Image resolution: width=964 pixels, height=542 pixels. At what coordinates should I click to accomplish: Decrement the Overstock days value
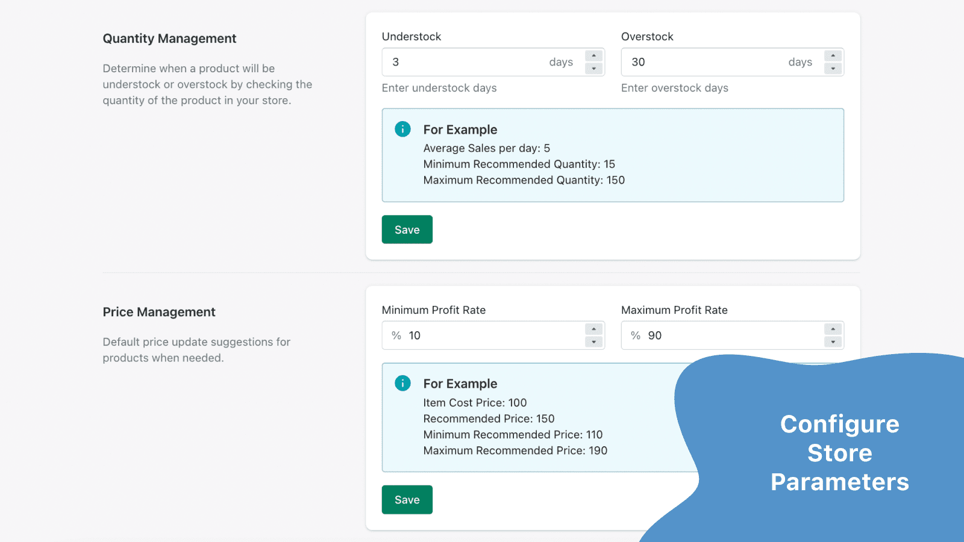(833, 68)
